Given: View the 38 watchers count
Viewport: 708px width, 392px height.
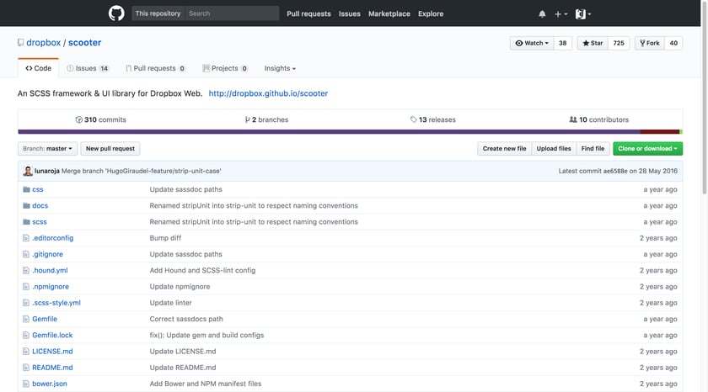Looking at the screenshot, I should 563,43.
